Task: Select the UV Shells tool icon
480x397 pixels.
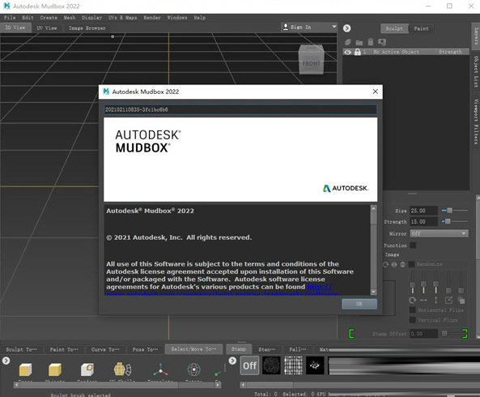Action: (x=122, y=369)
